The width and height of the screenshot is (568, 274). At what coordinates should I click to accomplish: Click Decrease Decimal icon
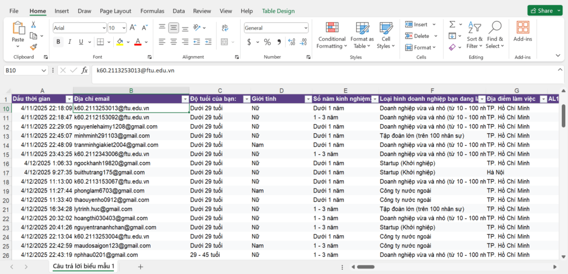pyautogui.click(x=303, y=42)
